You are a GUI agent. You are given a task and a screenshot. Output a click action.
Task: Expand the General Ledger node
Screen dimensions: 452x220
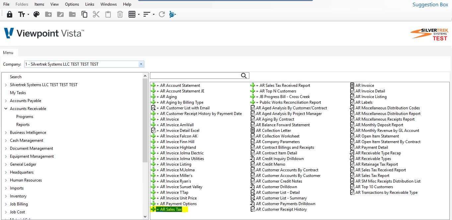[6, 164]
